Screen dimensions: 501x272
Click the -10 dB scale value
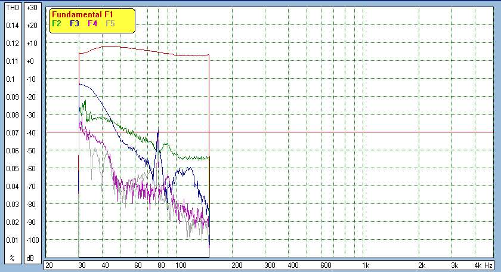coord(31,79)
